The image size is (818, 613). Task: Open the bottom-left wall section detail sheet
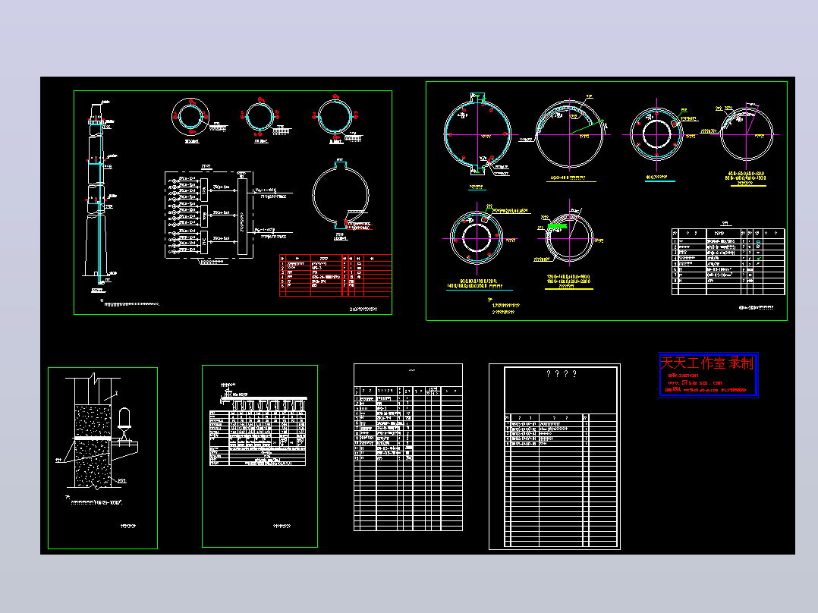point(102,458)
